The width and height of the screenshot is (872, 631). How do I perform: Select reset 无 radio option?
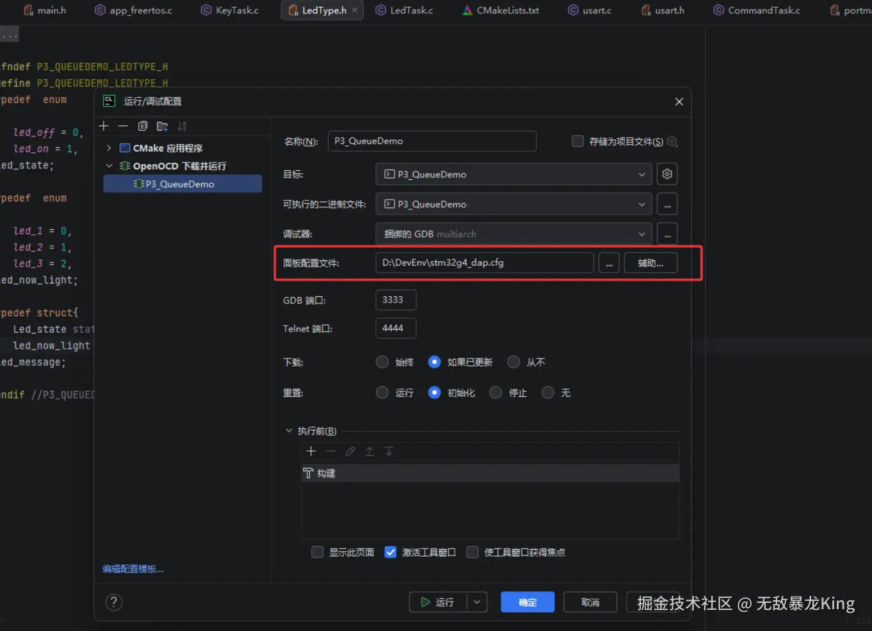point(548,393)
